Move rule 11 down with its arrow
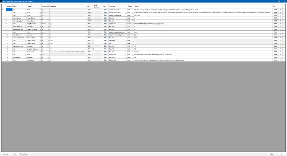Image resolution: width=287 pixels, height=156 pixels. 284,38
